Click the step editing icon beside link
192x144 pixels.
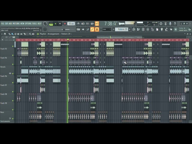(88, 29)
